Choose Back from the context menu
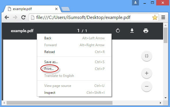Image resolution: width=170 pixels, height=107 pixels. [74, 38]
